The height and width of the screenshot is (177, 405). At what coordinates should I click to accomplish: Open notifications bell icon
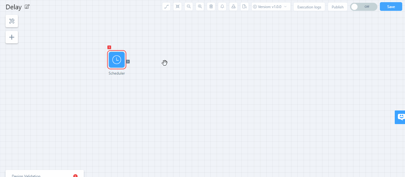tap(222, 6)
